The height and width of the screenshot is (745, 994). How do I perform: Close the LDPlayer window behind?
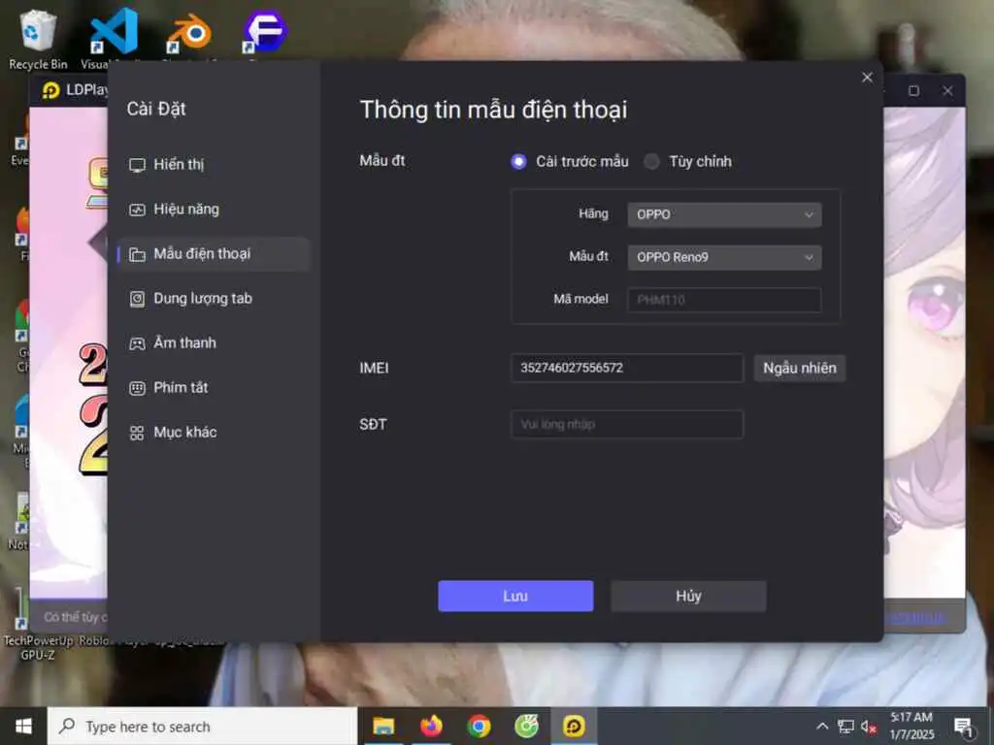947,90
